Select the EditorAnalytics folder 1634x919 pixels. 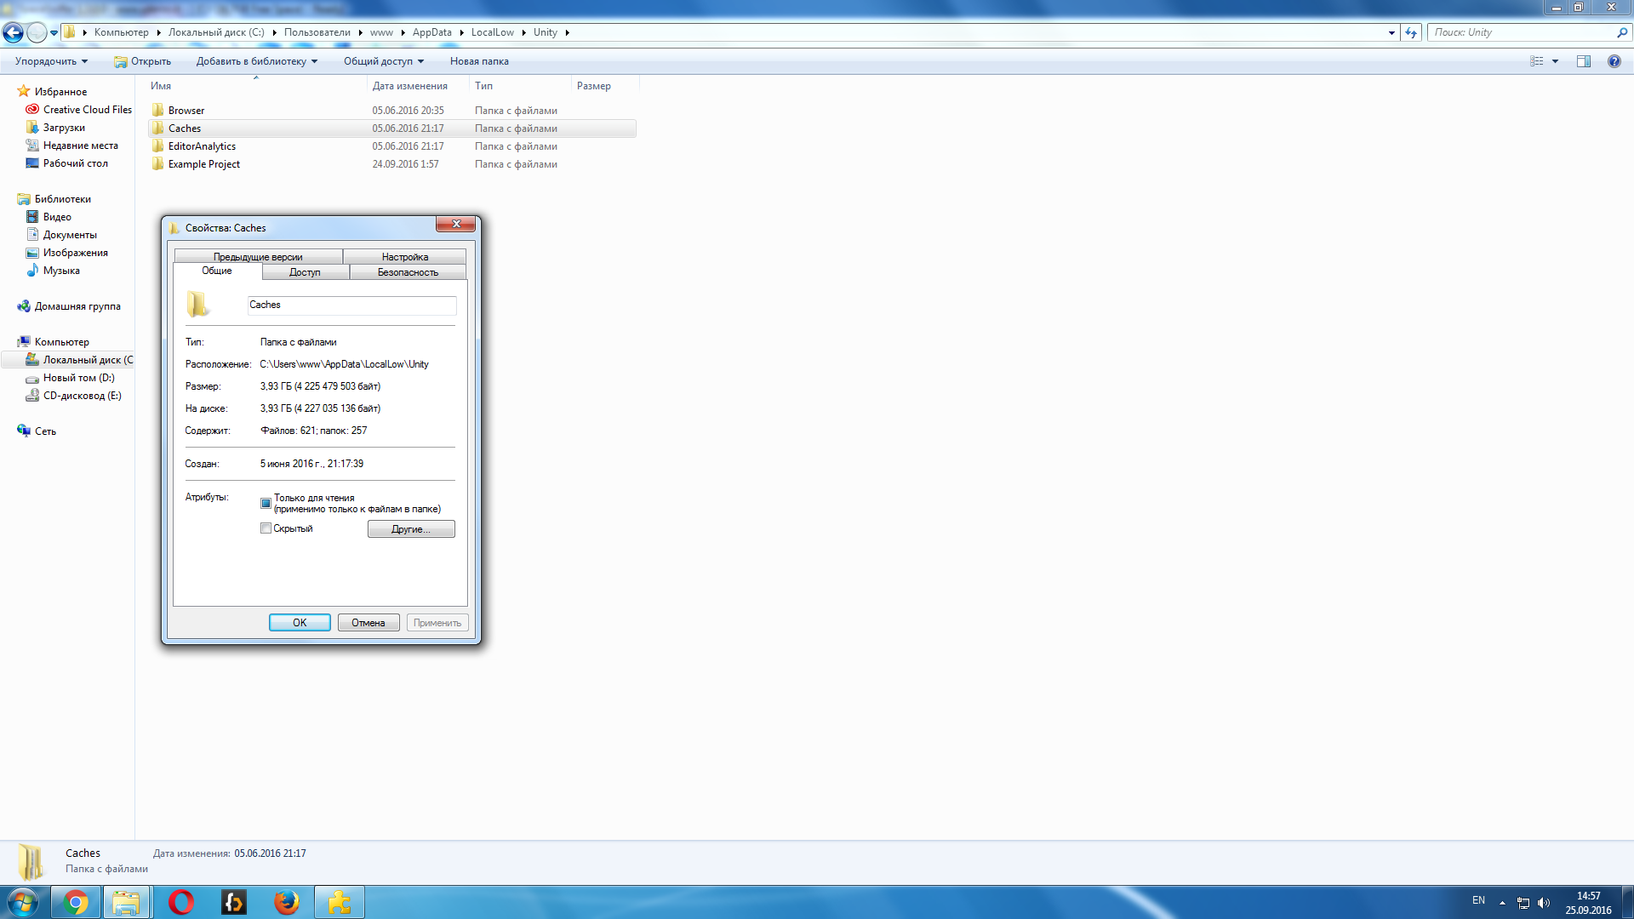(x=201, y=146)
